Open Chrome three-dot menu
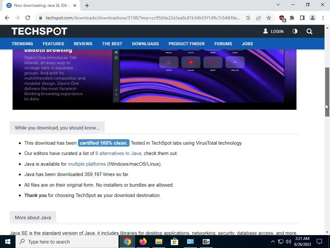The width and height of the screenshot is (330, 248). pyautogui.click(x=323, y=18)
